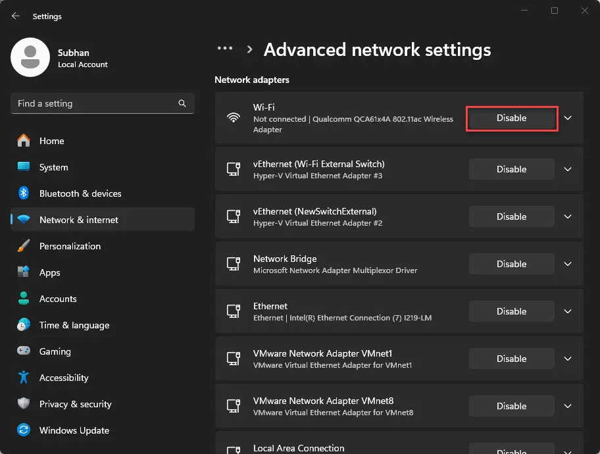Screen dimensions: 600x454
Task: Expand vEthernet (NewSwitchExternal) details
Action: tap(568, 216)
